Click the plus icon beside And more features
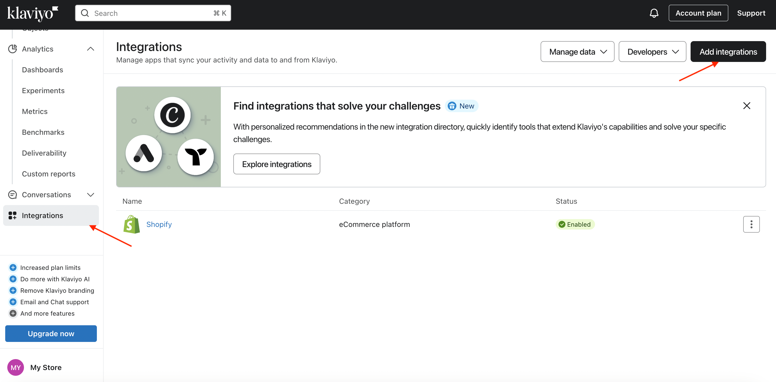 click(x=13, y=313)
